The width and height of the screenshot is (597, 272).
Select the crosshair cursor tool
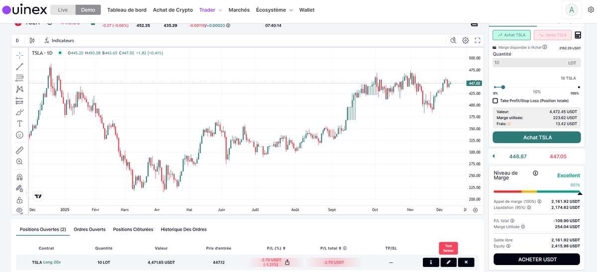click(19, 55)
